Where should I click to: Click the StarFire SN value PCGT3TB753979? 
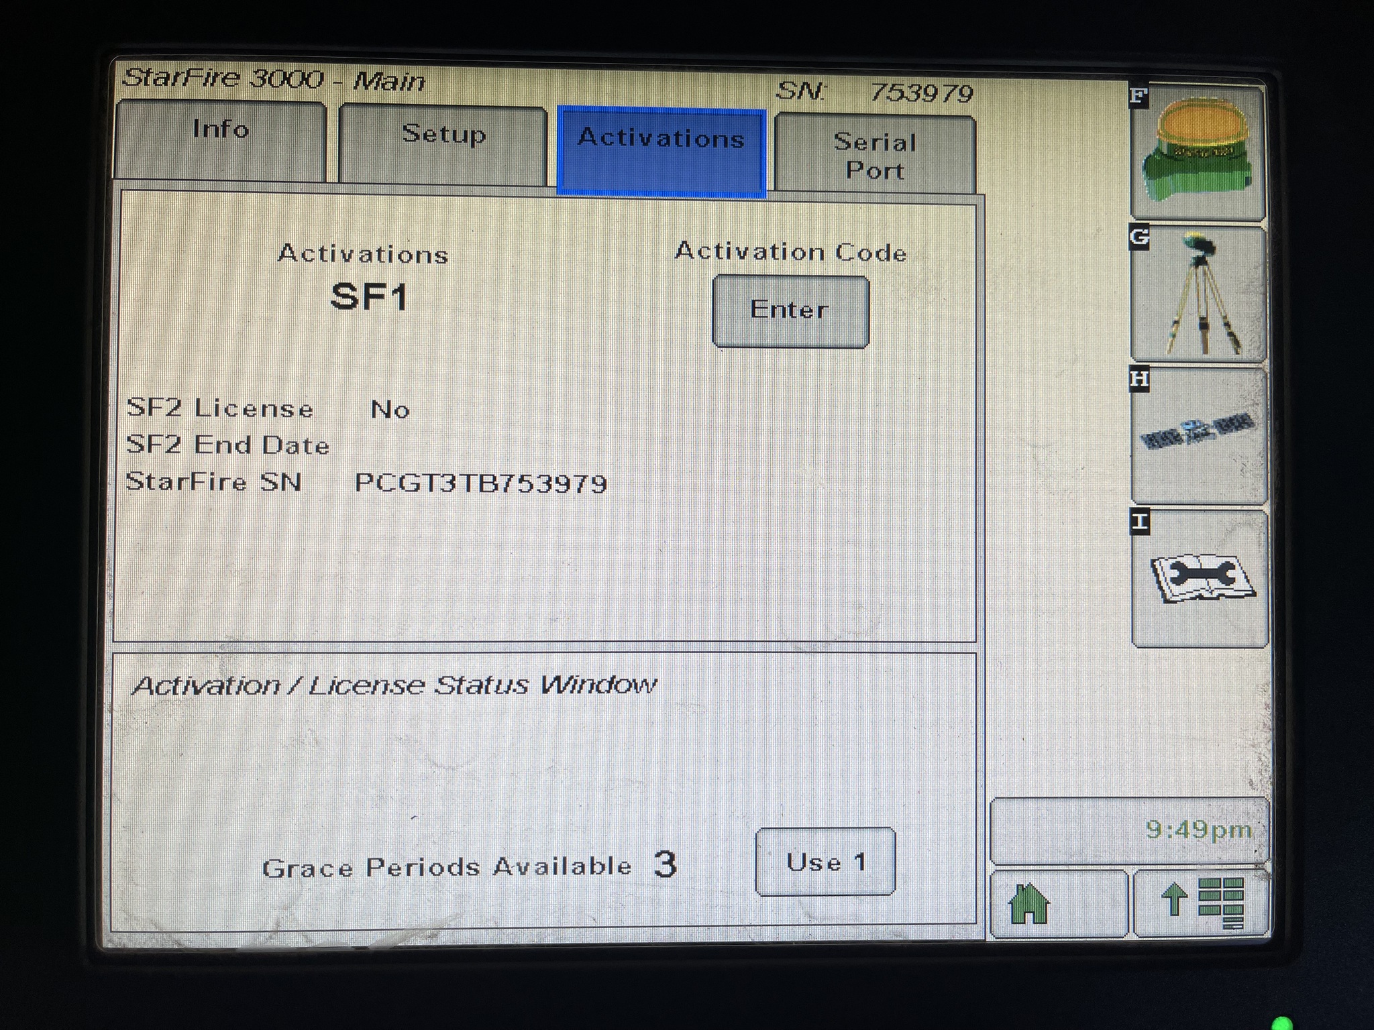pyautogui.click(x=481, y=483)
